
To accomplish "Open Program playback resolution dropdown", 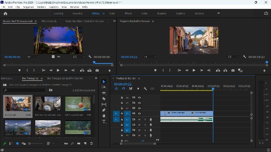I will coord(233,56).
